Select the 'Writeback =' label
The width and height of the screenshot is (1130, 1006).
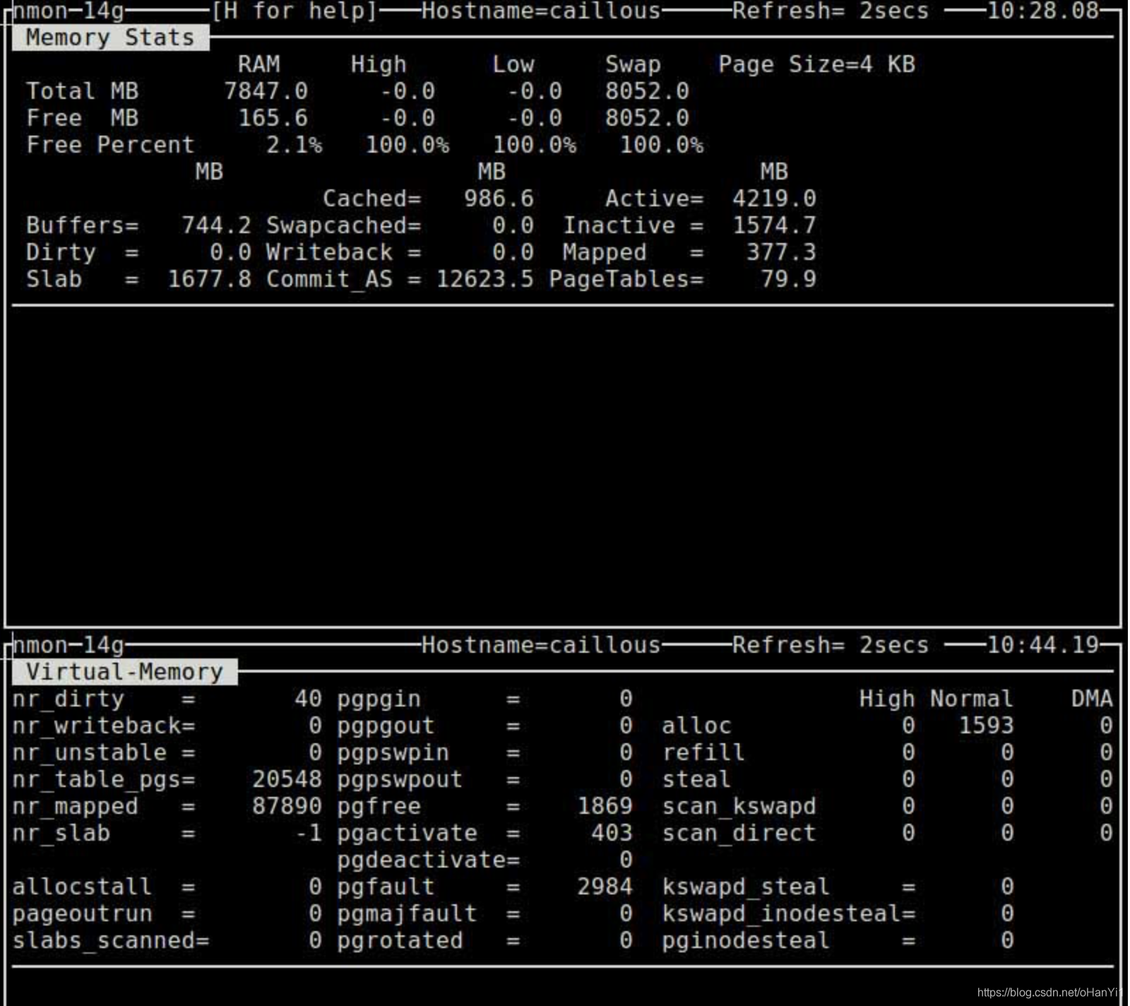343,252
